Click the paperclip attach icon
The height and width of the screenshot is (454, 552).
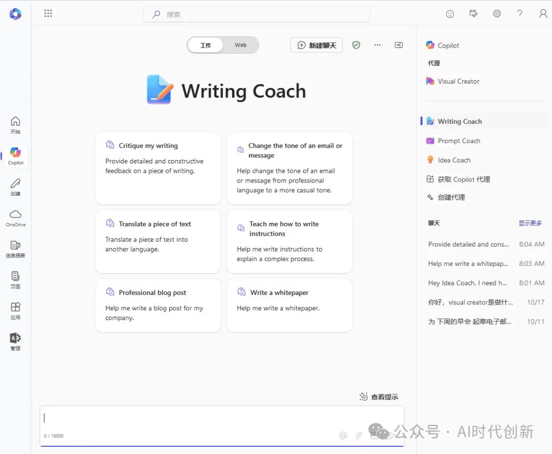359,436
